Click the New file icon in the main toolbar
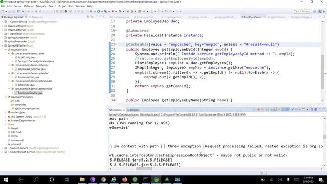Screen dimensions: 327x184 pyautogui.click(x=3, y=11)
